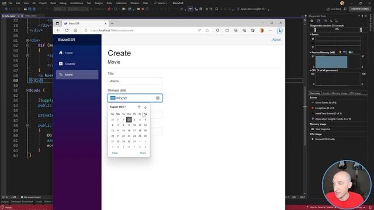Click Take Snapshot in Memory Usage

click(323, 129)
